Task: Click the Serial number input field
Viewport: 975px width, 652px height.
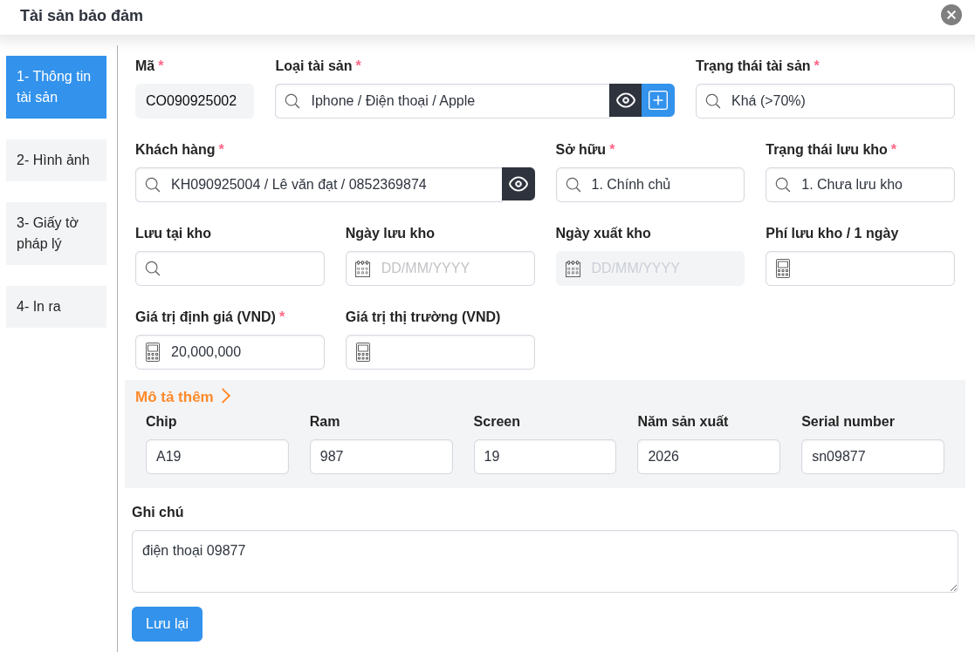Action: pos(872,457)
